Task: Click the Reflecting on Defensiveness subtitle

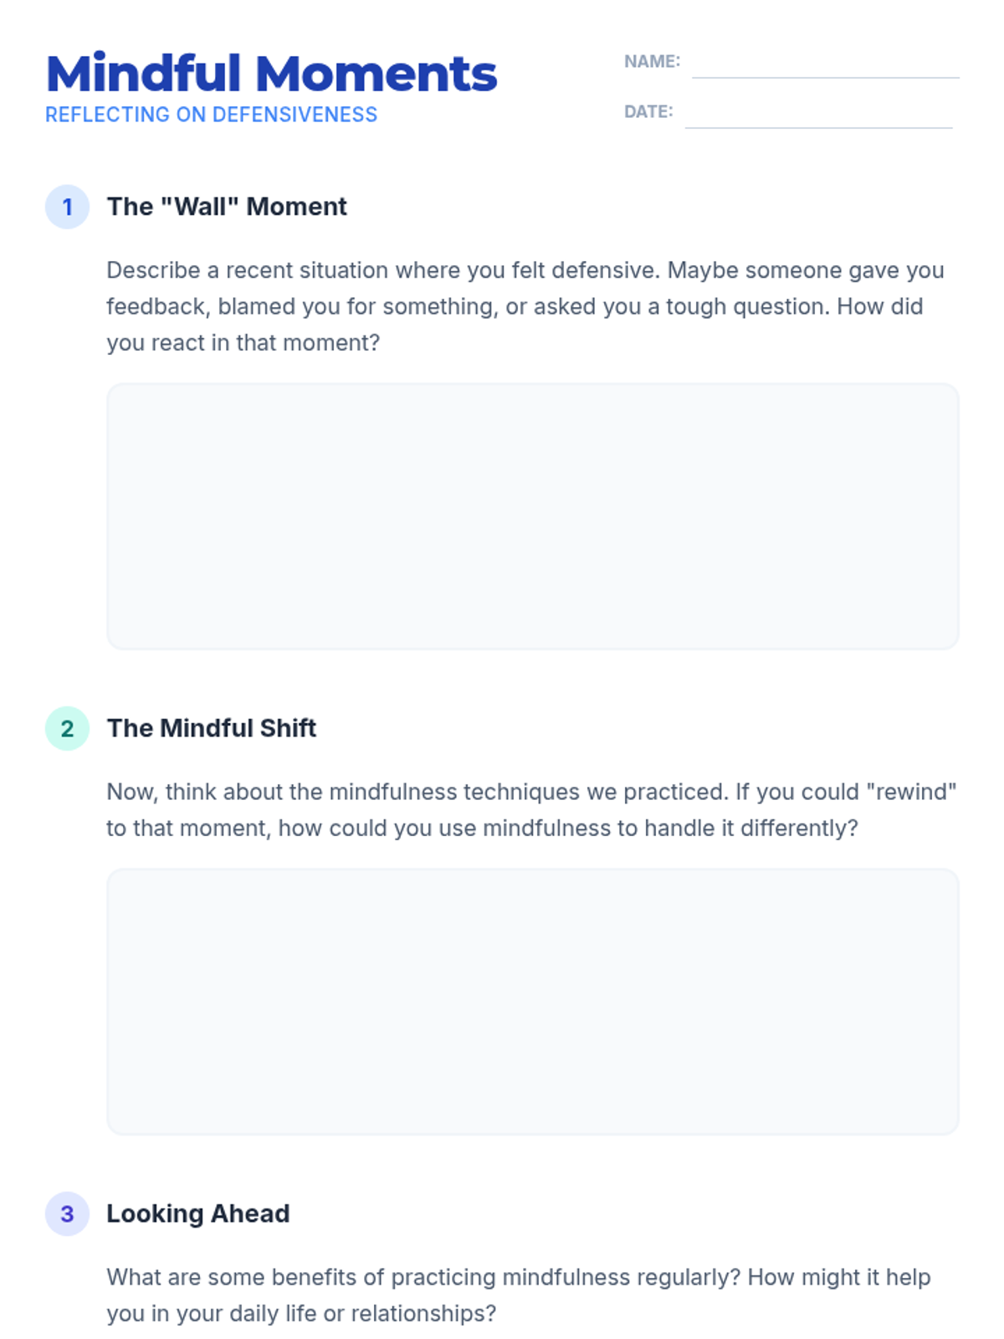Action: [211, 115]
